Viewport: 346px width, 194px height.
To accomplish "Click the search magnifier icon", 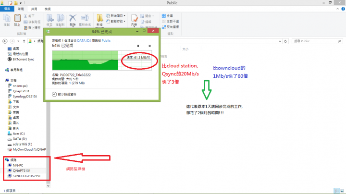I will click(339, 41).
